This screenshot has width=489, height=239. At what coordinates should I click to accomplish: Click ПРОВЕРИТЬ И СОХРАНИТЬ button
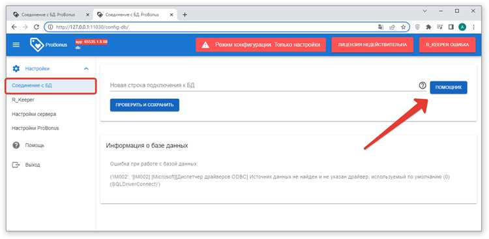point(144,105)
